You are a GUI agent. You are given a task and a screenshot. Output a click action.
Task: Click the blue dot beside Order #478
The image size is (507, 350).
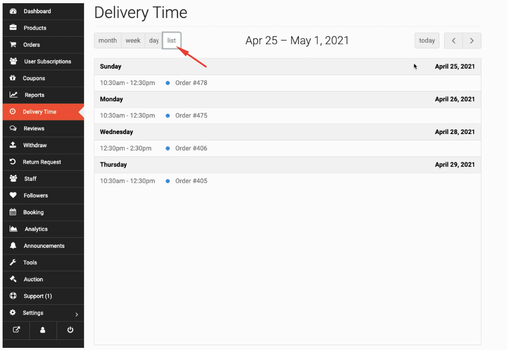click(167, 83)
